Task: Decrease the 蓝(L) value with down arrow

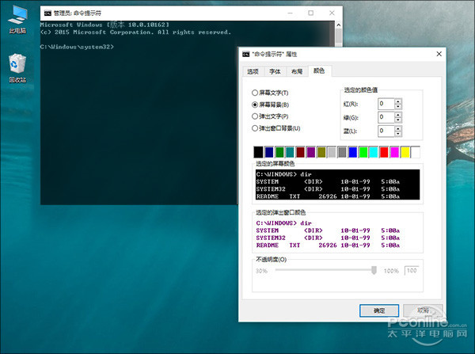Action: click(x=398, y=134)
